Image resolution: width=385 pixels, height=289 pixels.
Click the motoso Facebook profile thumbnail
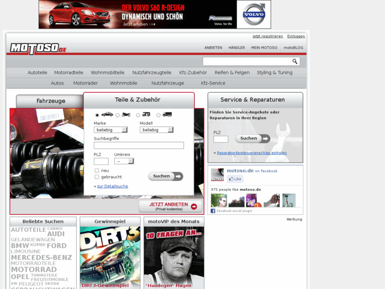coord(218,174)
